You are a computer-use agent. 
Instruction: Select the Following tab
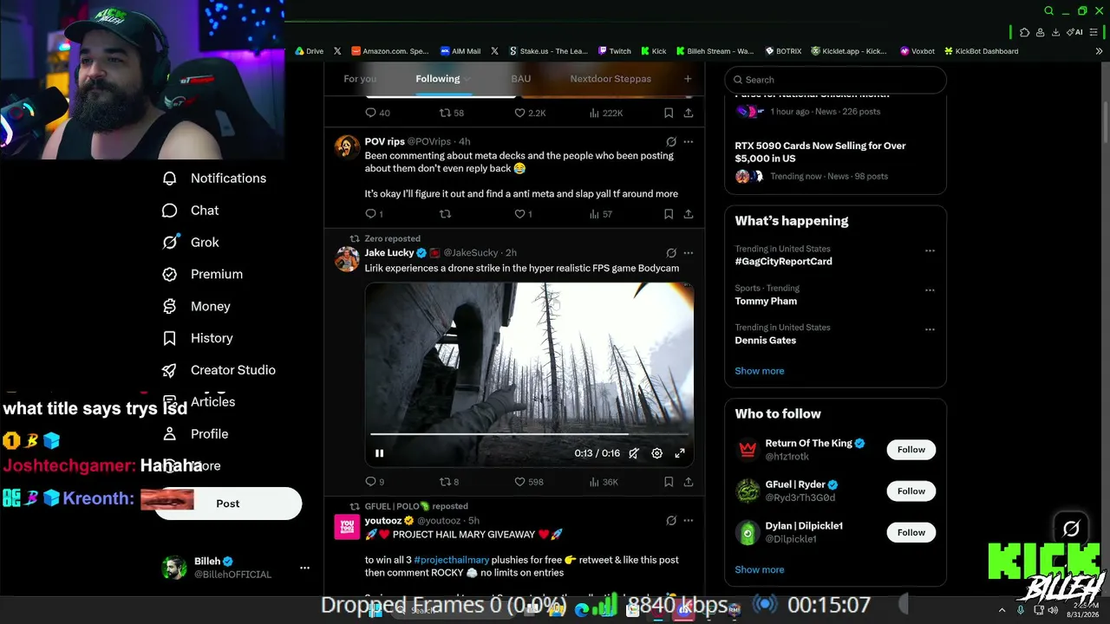tap(437, 79)
